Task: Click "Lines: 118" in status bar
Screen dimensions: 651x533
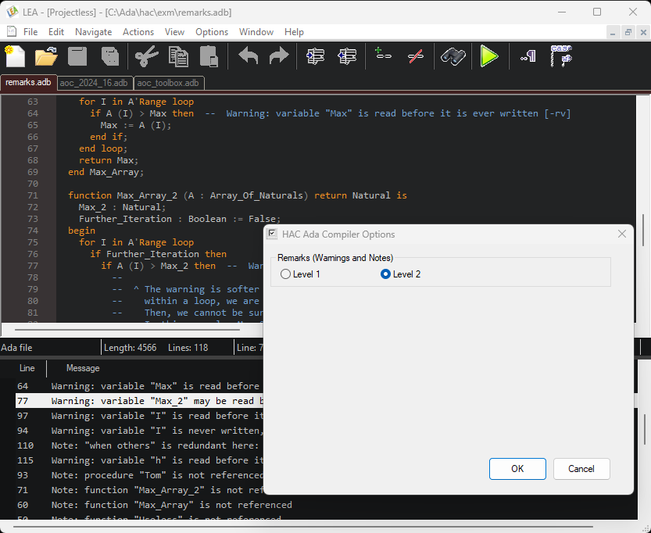Action: coord(188,348)
